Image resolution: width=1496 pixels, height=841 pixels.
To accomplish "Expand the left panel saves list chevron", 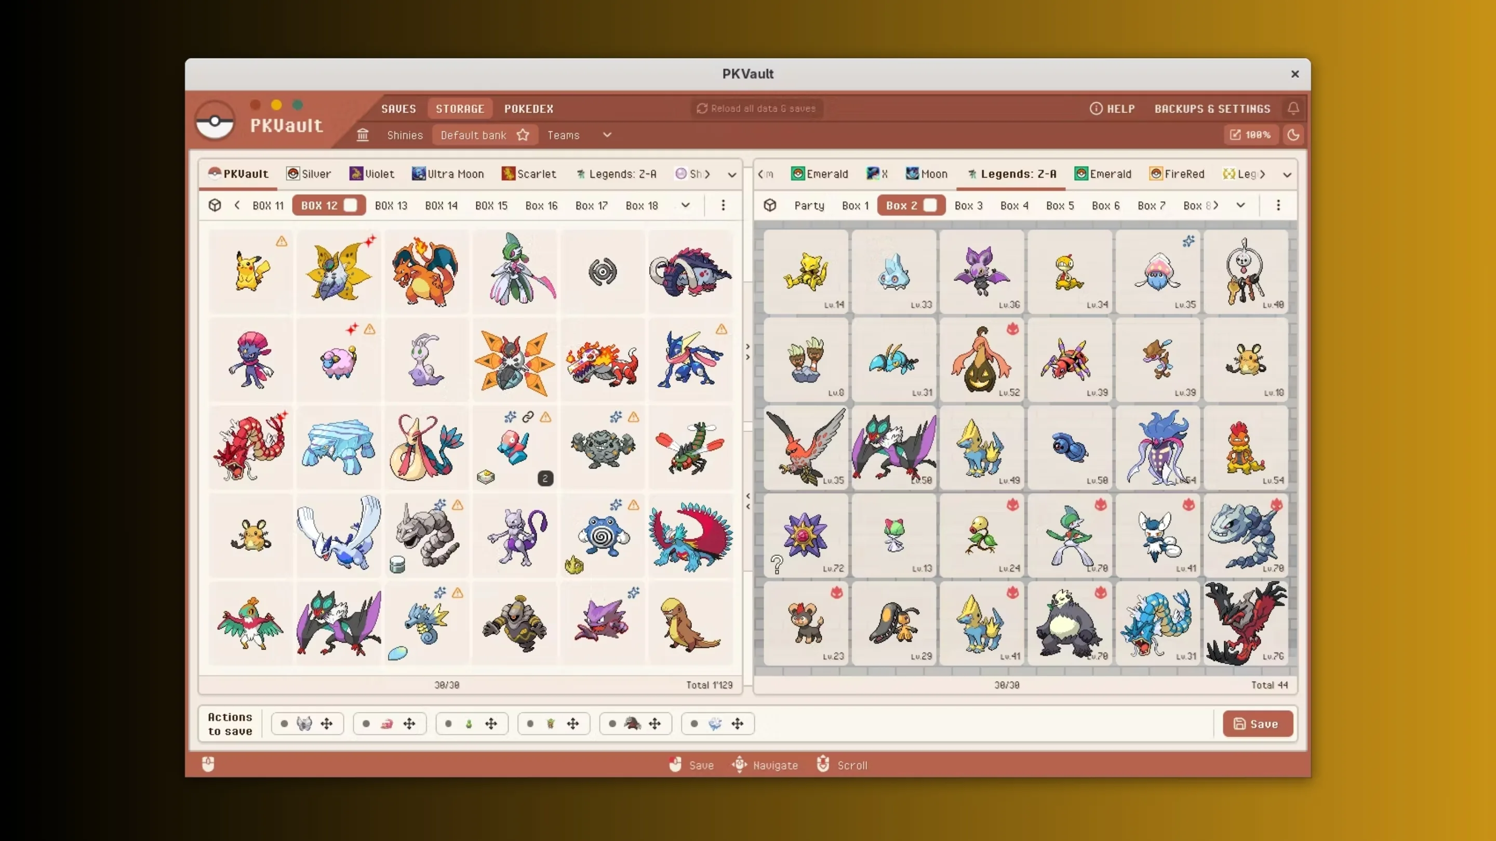I will 732,174.
